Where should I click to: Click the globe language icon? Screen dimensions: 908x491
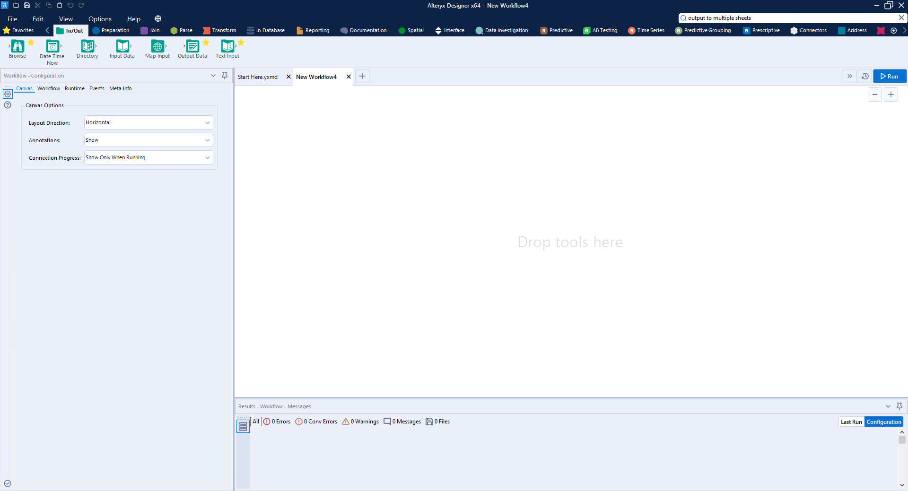158,19
